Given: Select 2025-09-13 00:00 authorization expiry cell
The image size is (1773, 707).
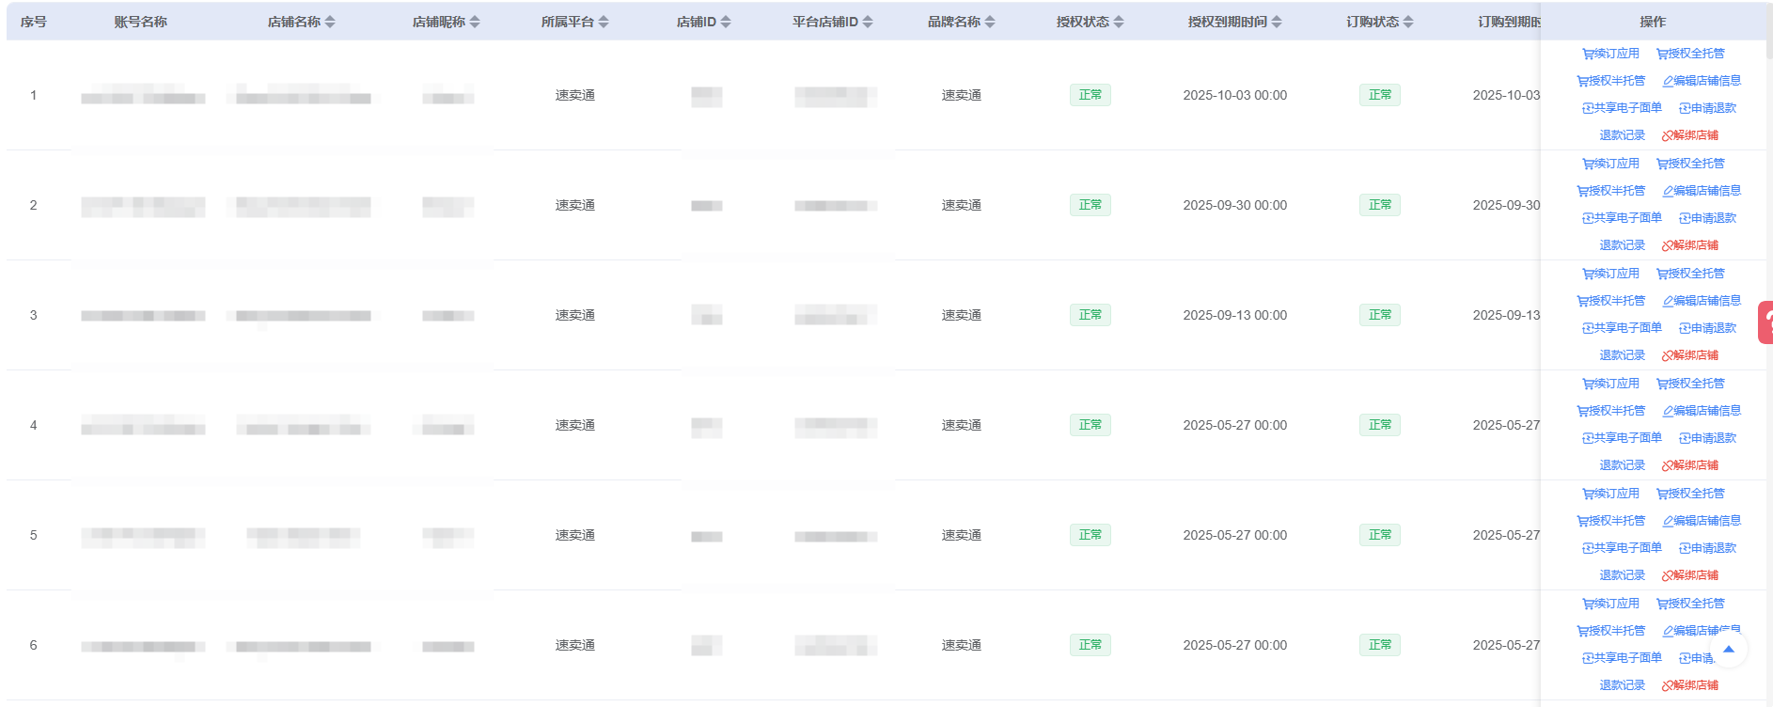Looking at the screenshot, I should [1235, 315].
